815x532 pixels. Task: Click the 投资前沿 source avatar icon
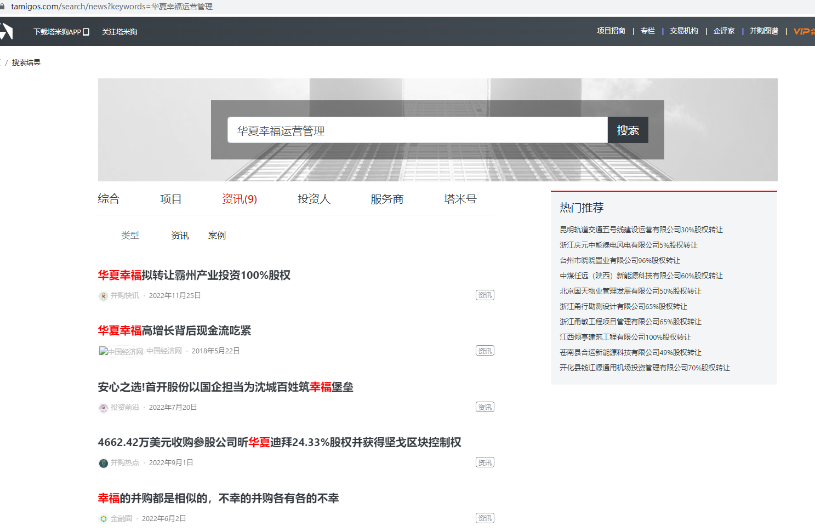(103, 408)
